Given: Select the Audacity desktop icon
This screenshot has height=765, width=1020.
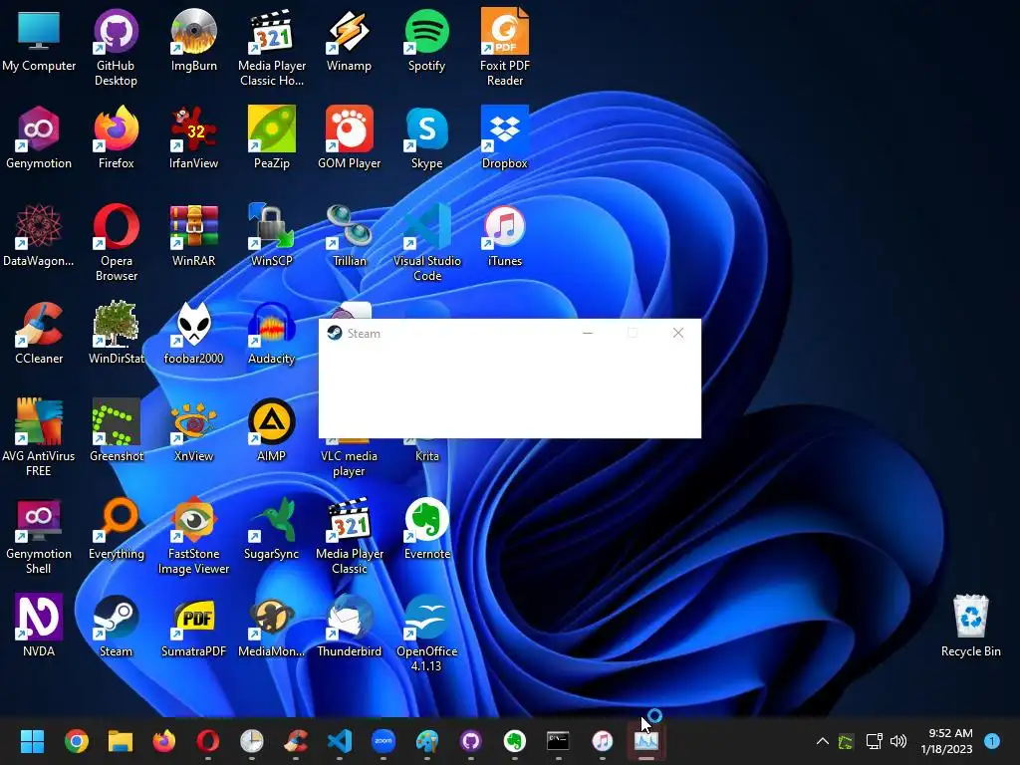Looking at the screenshot, I should (x=271, y=332).
